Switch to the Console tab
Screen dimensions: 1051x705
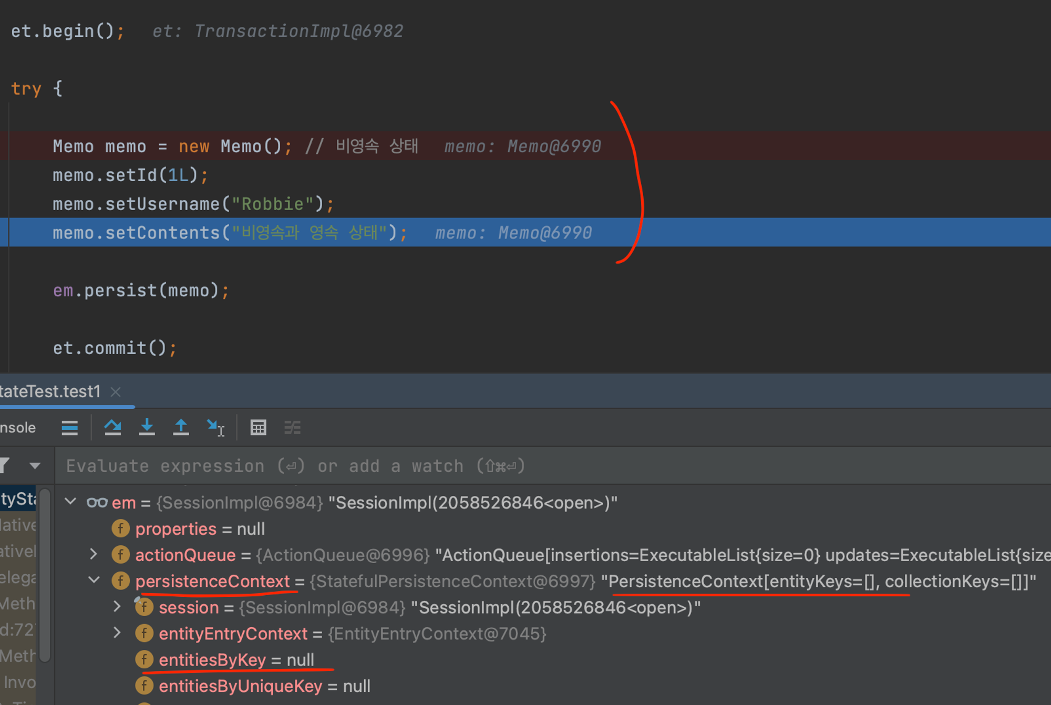18,428
